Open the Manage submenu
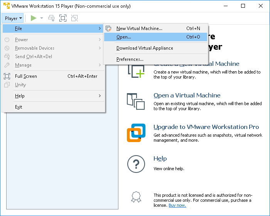 point(53,65)
